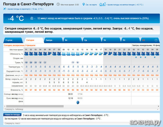Click the sensor building icon beside -4 °C
The image size is (163, 127).
pos(32,18)
